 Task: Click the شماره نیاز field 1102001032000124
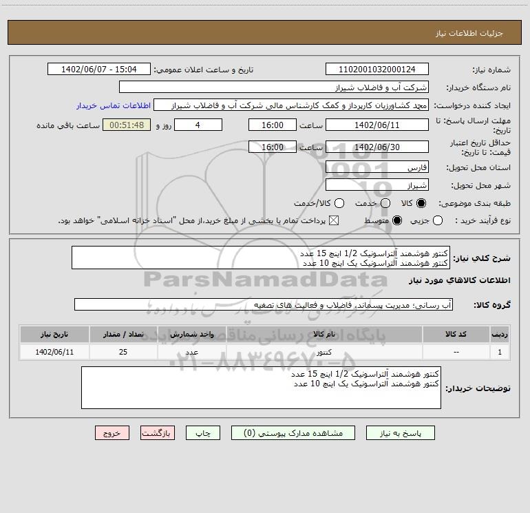(377, 69)
